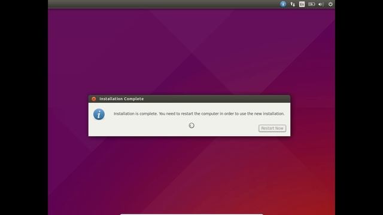Open the accessibility indicator in top panel

tap(283, 4)
